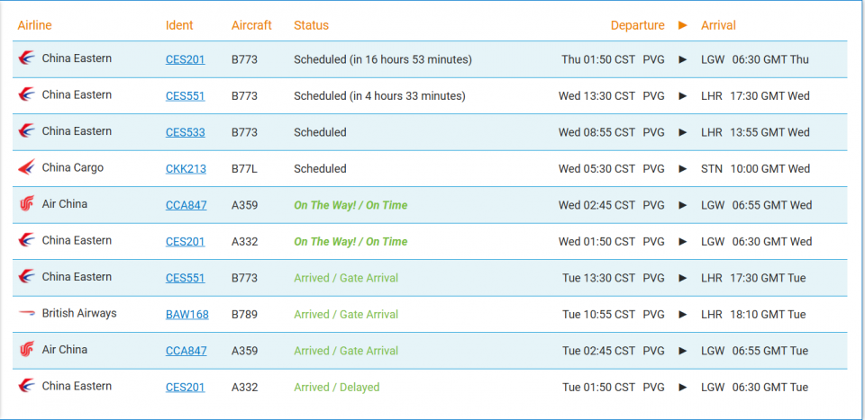Click Air China logo in CCA847 on-the-way row
The height and width of the screenshot is (420, 865).
(x=26, y=204)
